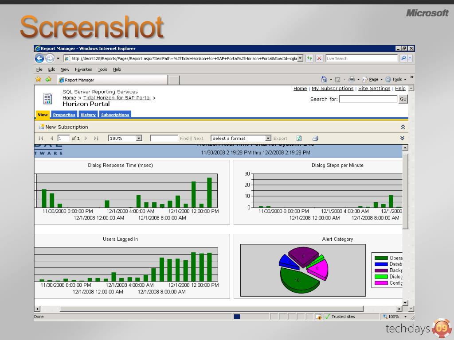This screenshot has height=340, width=454.
Task: Open the Help menu in menu bar
Action: (117, 70)
